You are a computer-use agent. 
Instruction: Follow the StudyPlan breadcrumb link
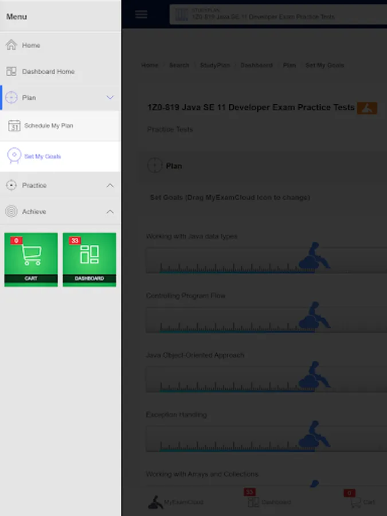215,65
